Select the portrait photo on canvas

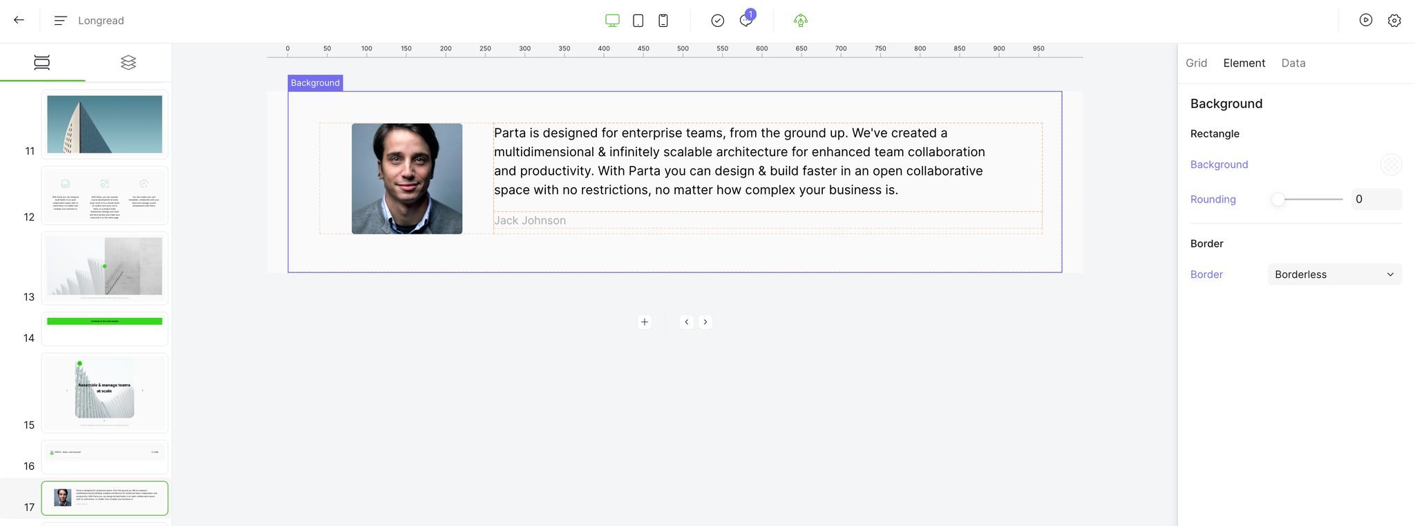pyautogui.click(x=407, y=178)
